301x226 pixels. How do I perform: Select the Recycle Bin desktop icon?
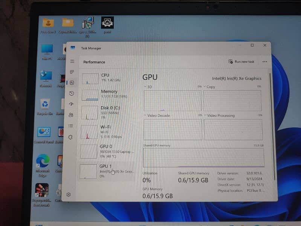(45, 107)
